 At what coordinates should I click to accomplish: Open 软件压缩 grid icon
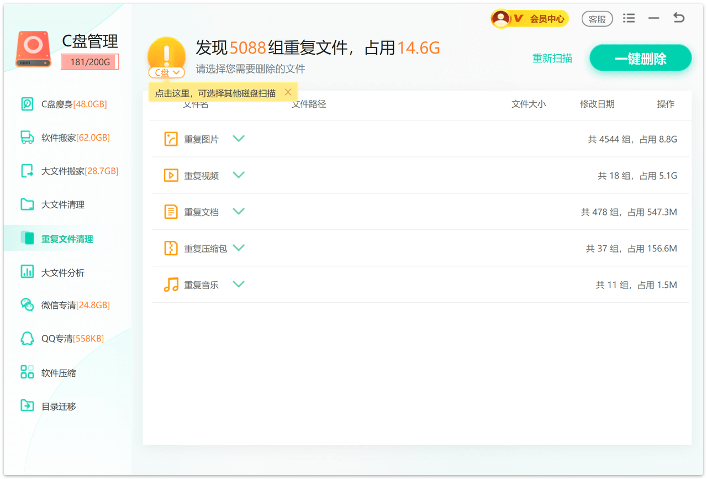point(27,372)
